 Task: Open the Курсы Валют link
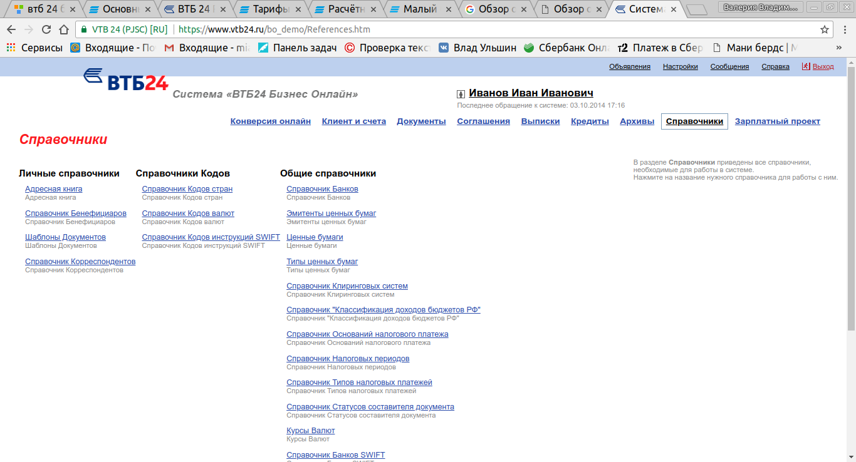pos(310,431)
